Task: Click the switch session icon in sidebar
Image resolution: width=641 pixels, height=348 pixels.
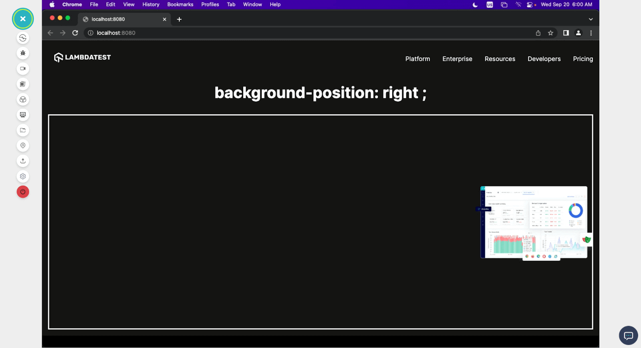Action: (23, 38)
